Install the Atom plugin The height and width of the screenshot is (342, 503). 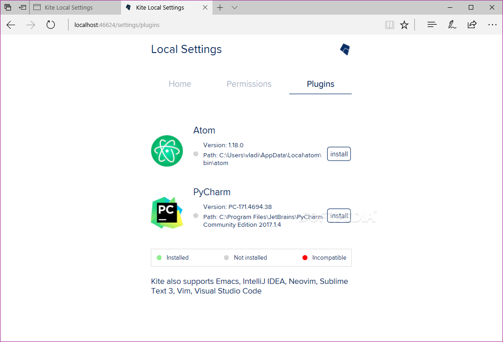(339, 154)
